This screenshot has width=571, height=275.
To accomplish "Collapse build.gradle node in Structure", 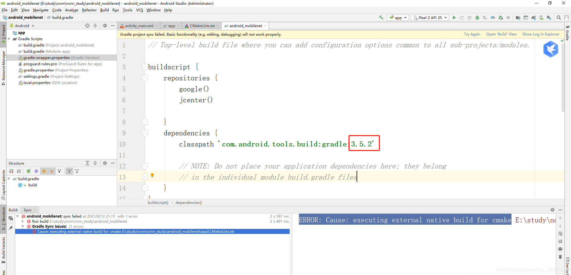I will pyautogui.click(x=9, y=179).
